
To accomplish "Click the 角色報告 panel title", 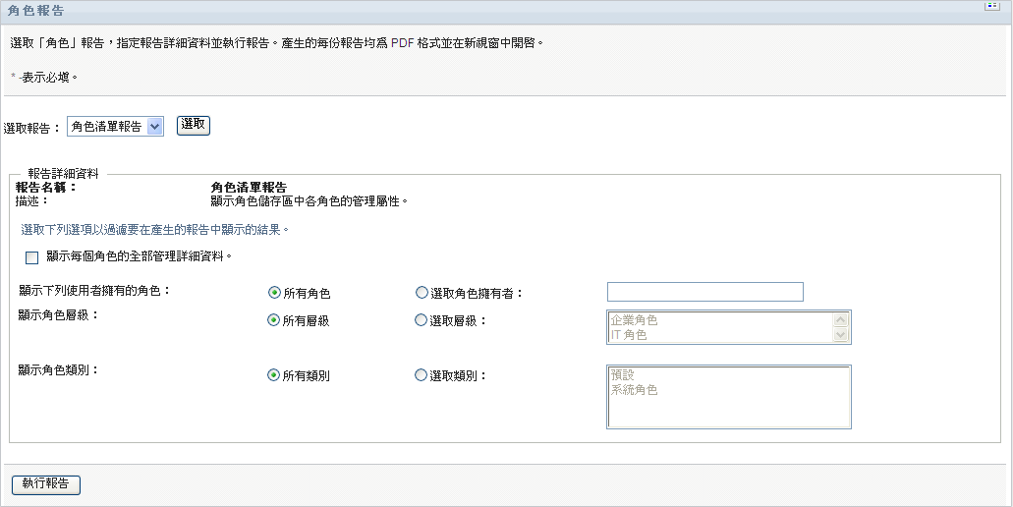I will (x=36, y=9).
